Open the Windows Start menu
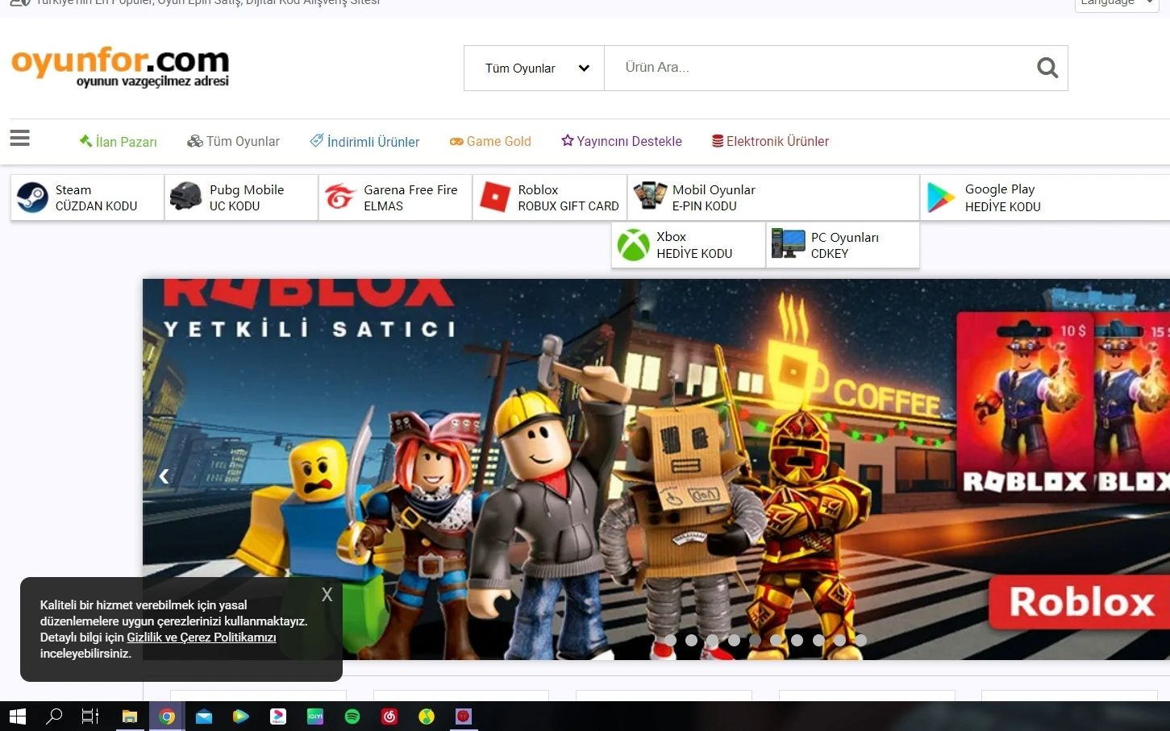Viewport: 1170px width, 731px height. coord(18,716)
